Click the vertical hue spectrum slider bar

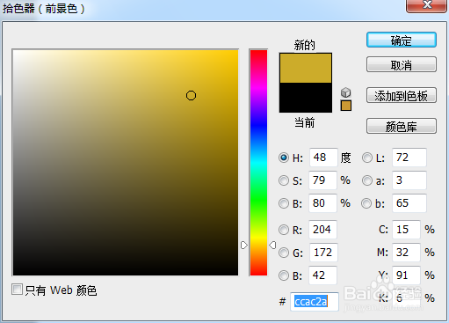258,163
